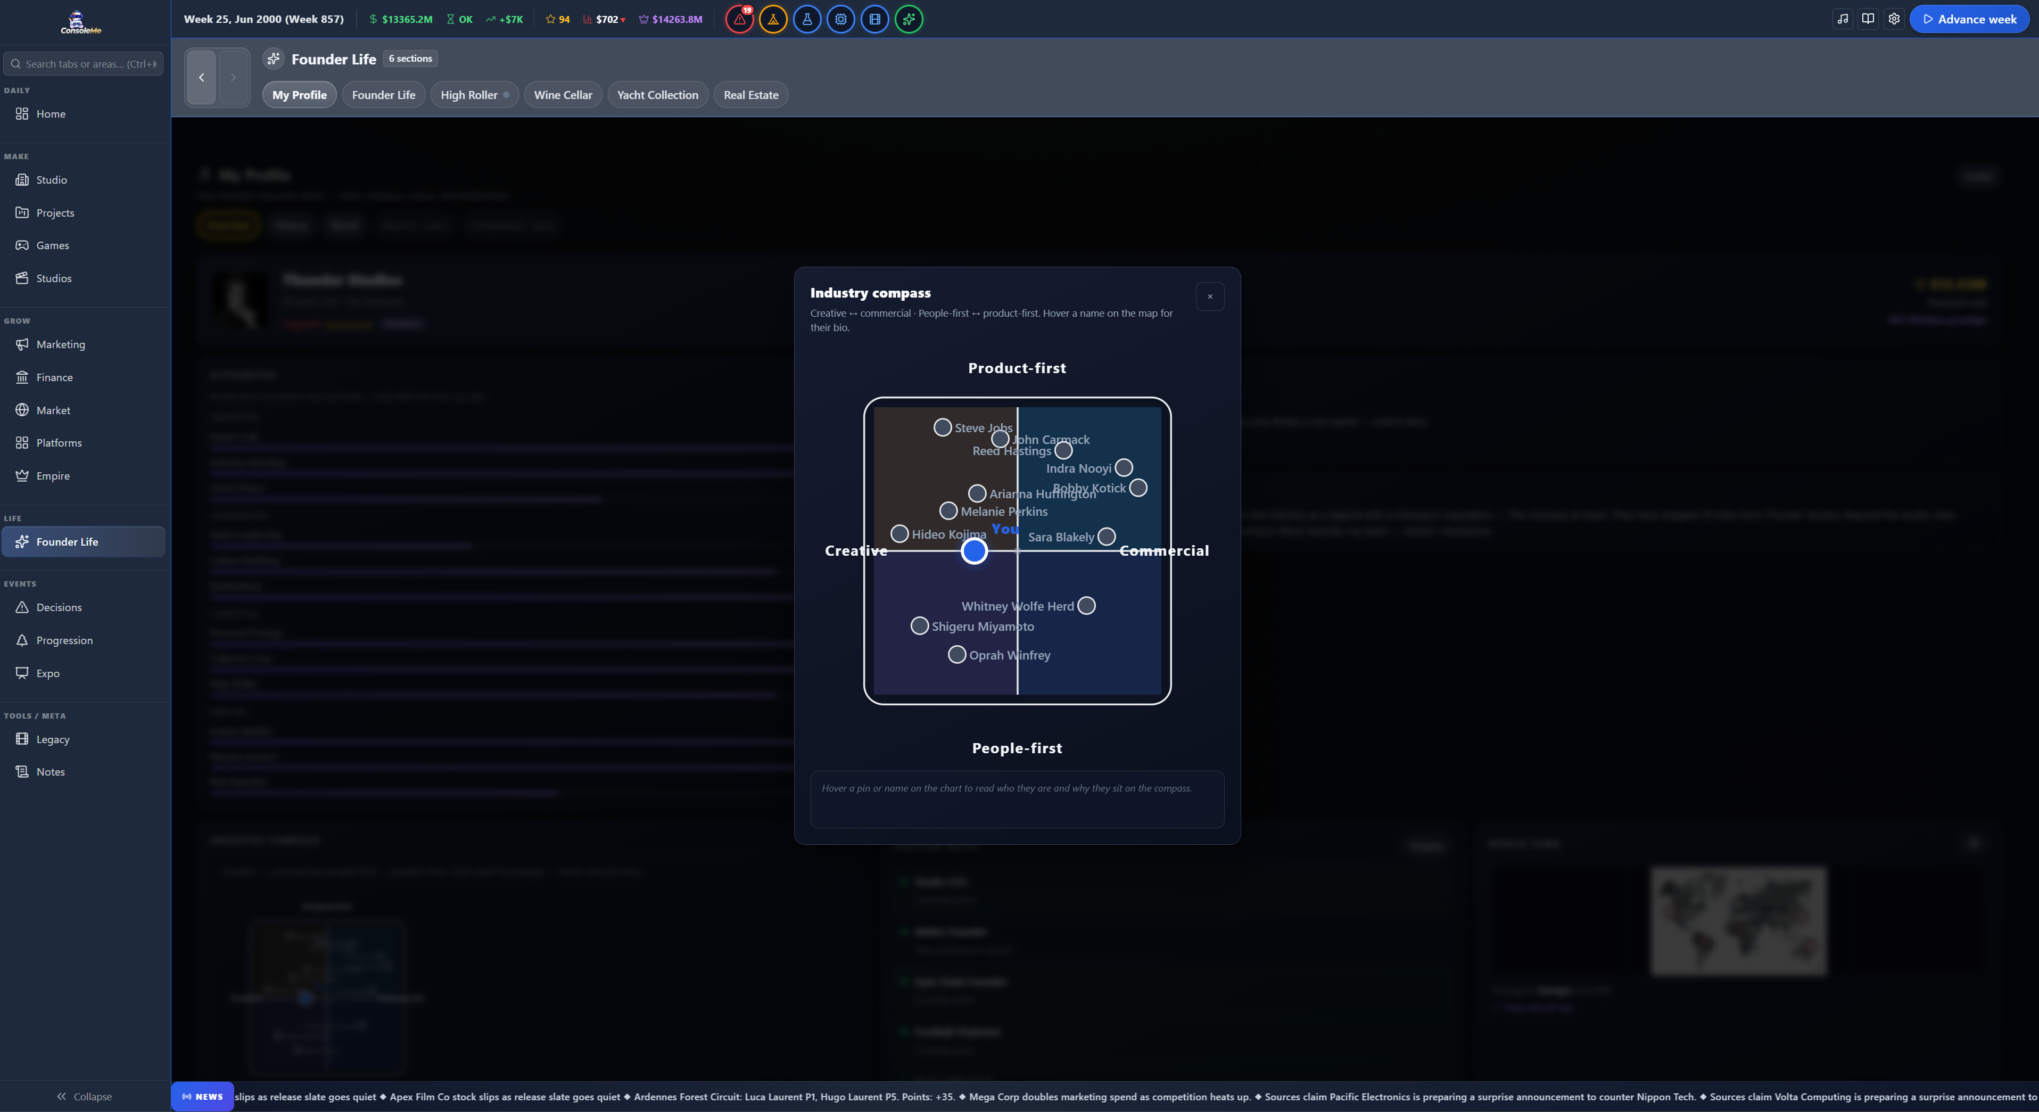This screenshot has height=1112, width=2039.
Task: Open Marketing in the sidebar
Action: [83, 344]
